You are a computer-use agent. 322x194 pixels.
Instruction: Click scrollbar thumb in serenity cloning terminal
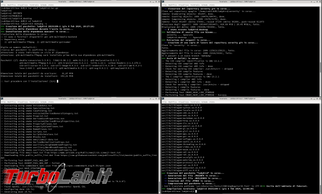pos(321,67)
